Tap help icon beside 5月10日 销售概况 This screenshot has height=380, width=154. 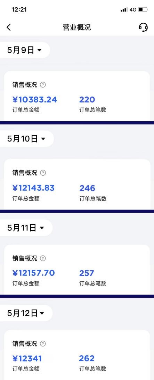coord(43,173)
